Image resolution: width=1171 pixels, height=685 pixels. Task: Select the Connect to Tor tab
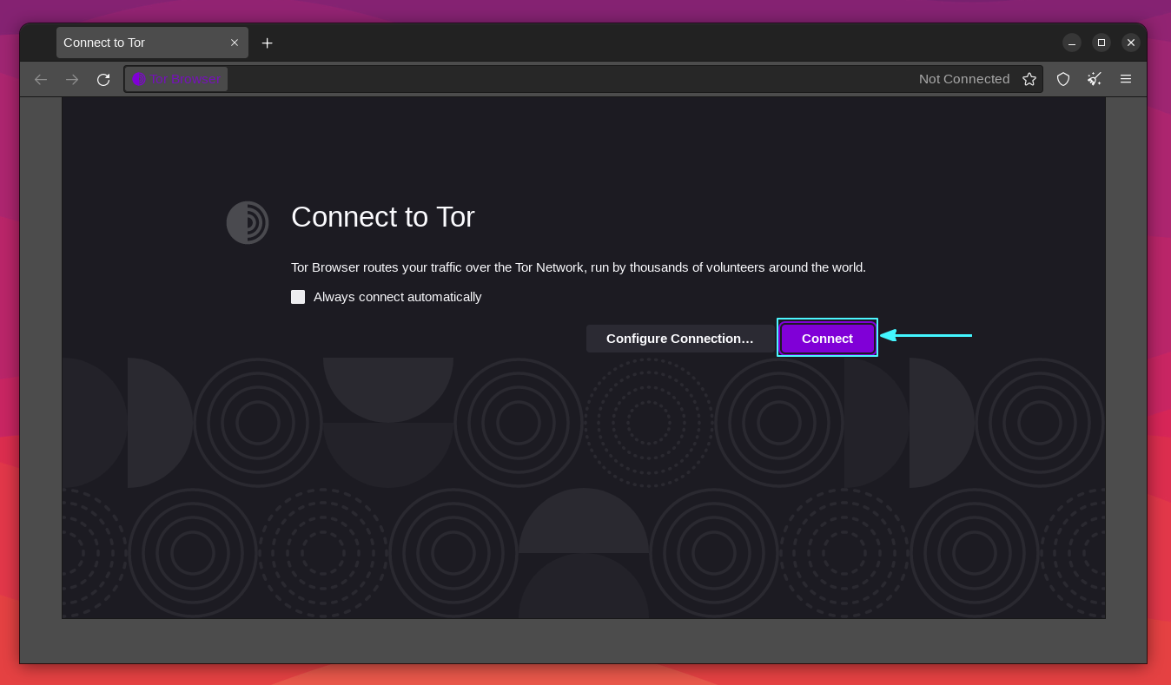153,43
